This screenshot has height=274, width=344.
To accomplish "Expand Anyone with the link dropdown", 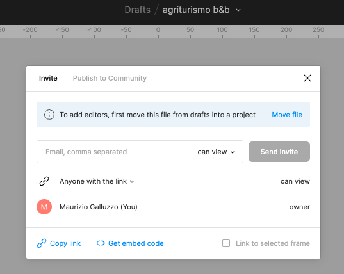I will 97,181.
